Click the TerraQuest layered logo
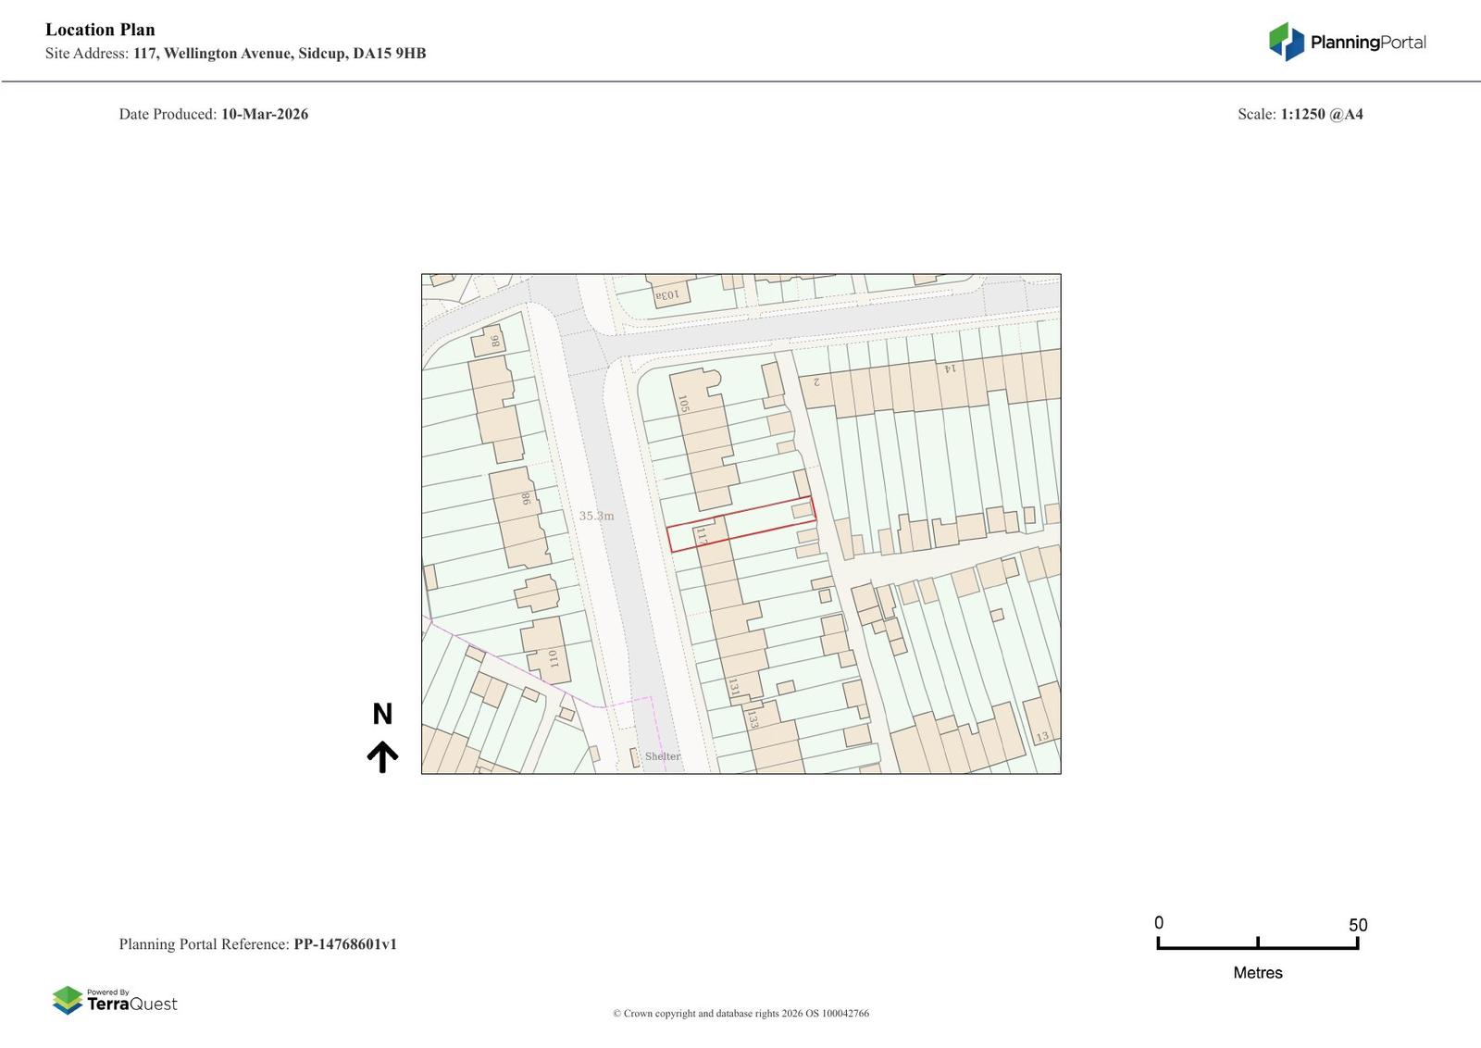The width and height of the screenshot is (1481, 1048). click(68, 1000)
